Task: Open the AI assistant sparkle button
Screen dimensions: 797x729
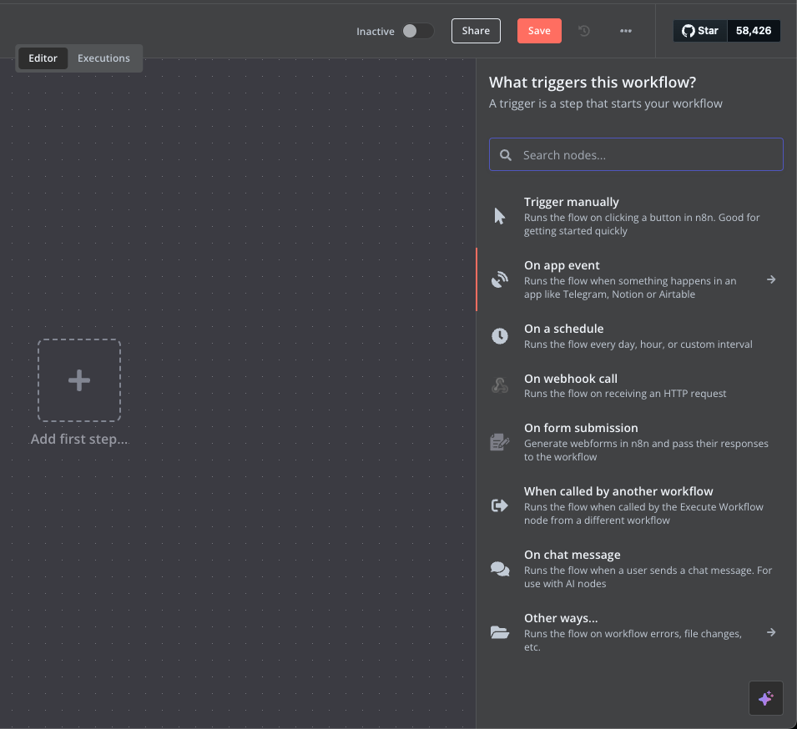Action: point(766,698)
